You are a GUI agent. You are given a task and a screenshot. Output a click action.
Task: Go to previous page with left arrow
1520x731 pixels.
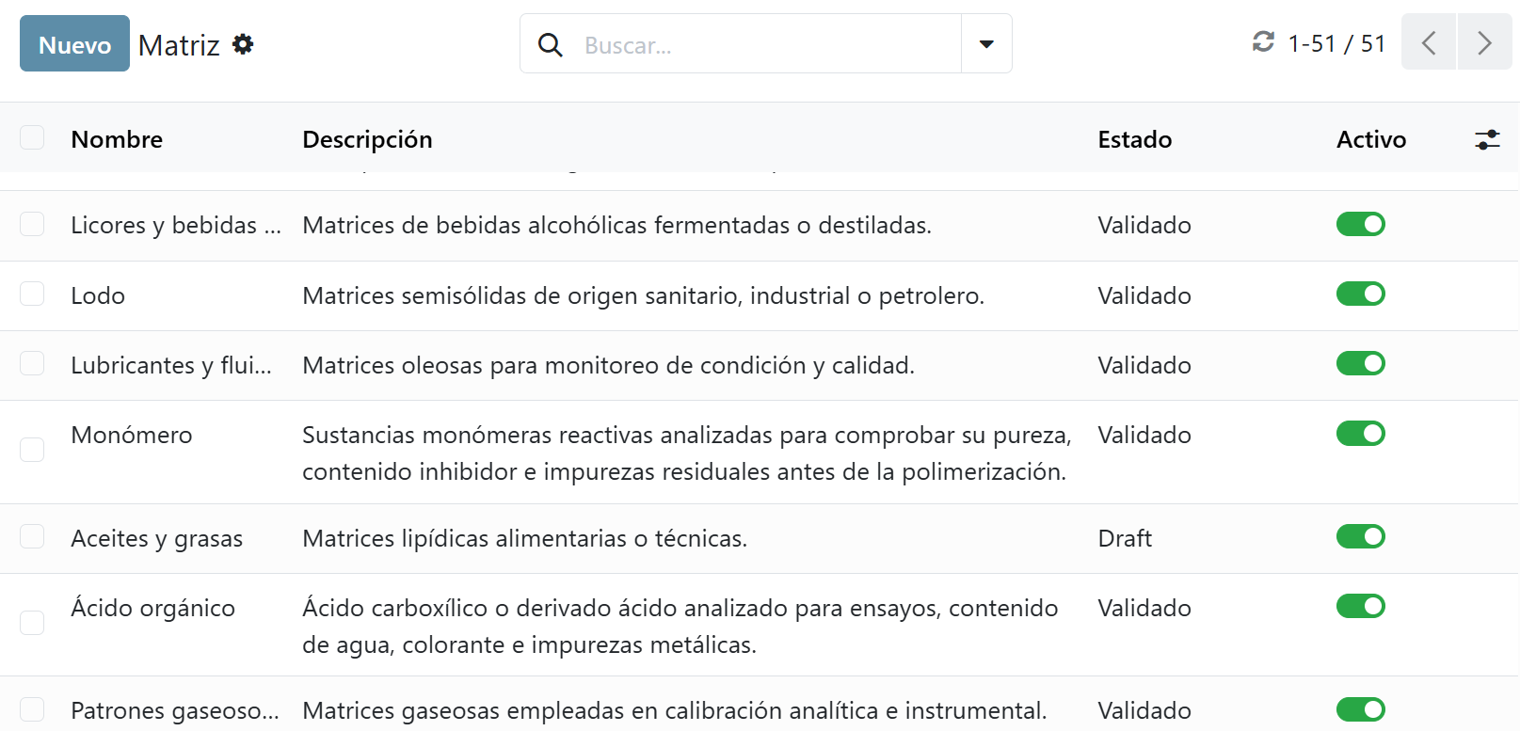pos(1428,42)
